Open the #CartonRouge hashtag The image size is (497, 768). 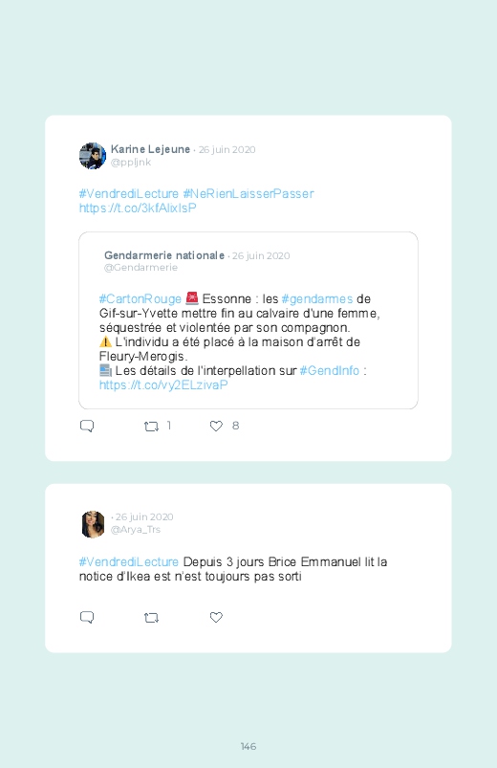click(x=140, y=298)
